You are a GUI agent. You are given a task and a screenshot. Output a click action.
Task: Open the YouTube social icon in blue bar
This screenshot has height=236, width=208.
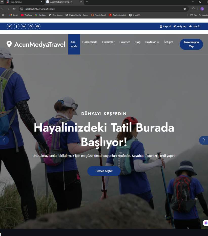tap(37, 26)
